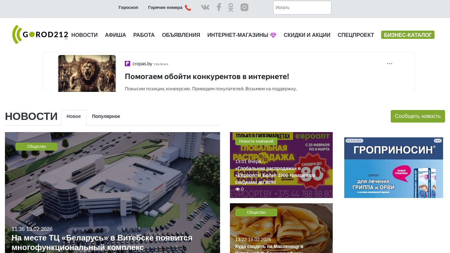This screenshot has height=253, width=450.
Task: Open the VK social page icon
Action: (205, 7)
